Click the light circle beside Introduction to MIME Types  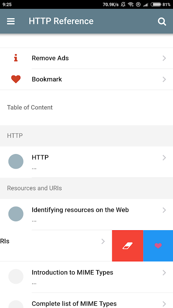coord(16,276)
